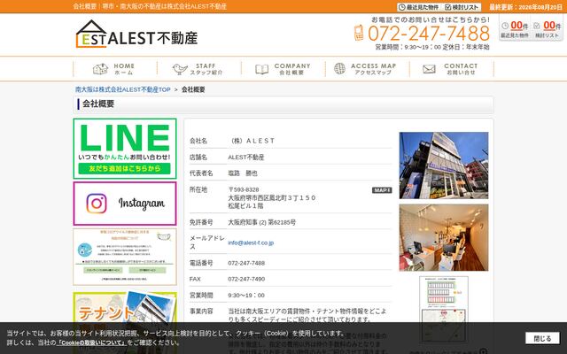Click the check icon in 検討リスト counter
The height and width of the screenshot is (354, 567).
click(x=537, y=26)
